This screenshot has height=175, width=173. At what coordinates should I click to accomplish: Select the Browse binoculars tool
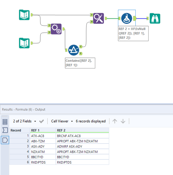pos(155,18)
